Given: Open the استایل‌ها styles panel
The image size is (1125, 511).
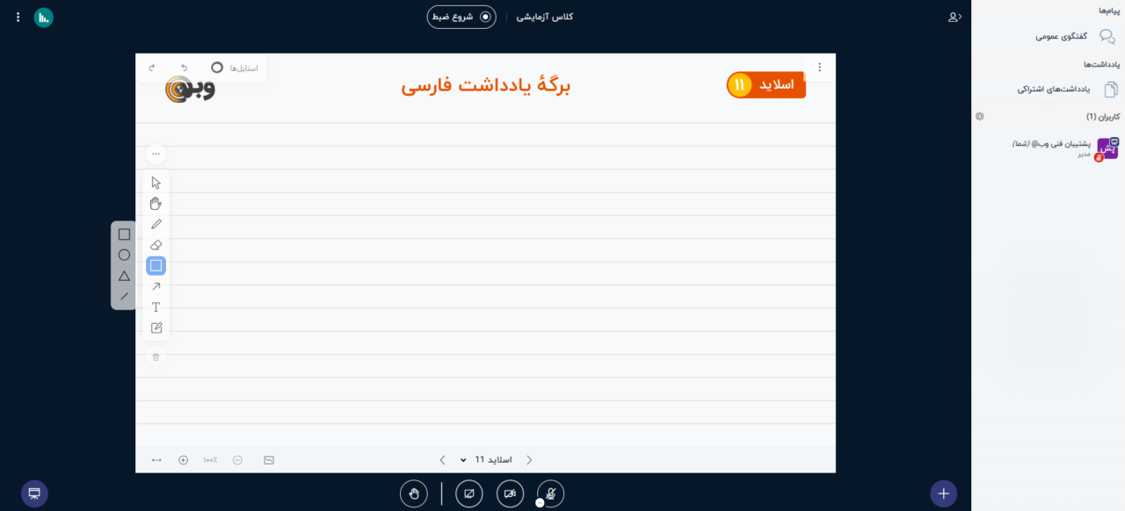Looking at the screenshot, I should tap(236, 68).
